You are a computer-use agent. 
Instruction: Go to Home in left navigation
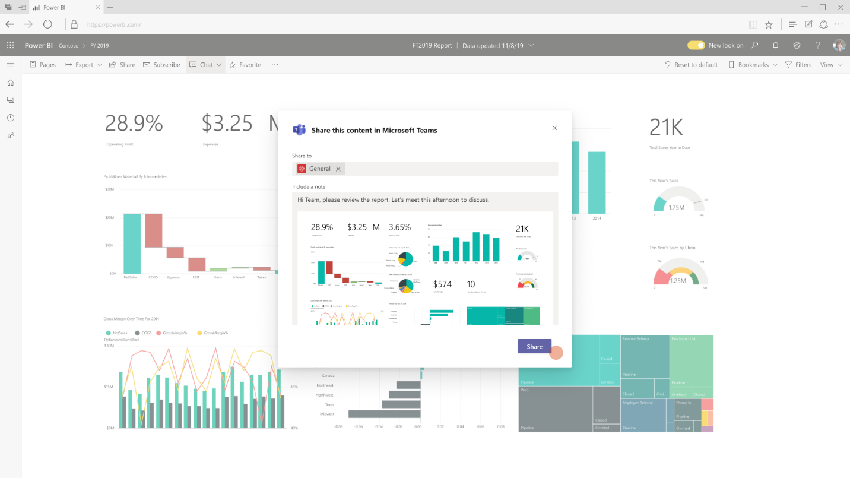[x=10, y=83]
